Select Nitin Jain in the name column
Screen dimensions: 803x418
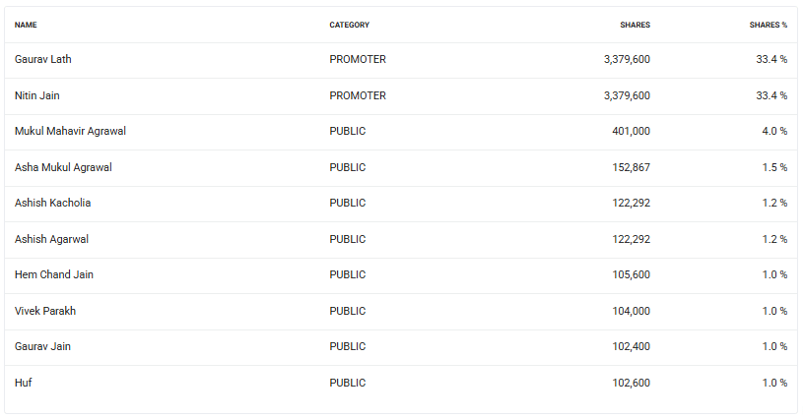coord(37,95)
